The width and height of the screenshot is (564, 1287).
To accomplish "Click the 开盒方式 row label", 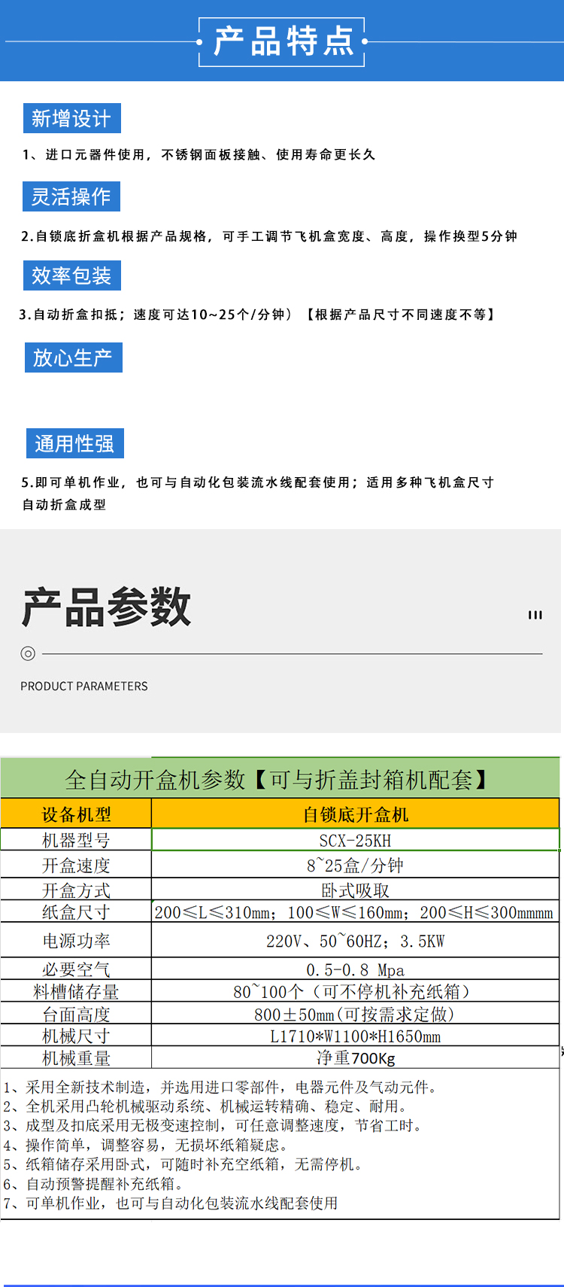I will pos(76,890).
